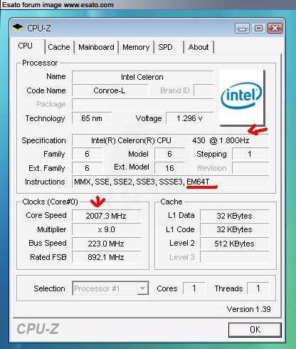The height and width of the screenshot is (349, 296).
Task: Click the processor Name field Intel Celeron
Action: pyautogui.click(x=142, y=77)
